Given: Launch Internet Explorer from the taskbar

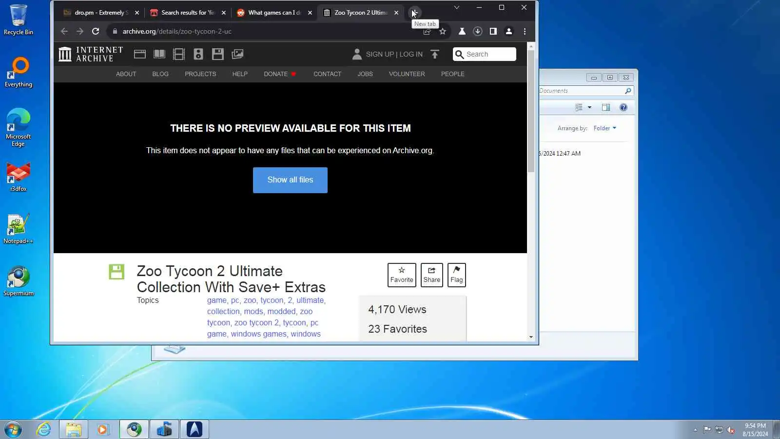Looking at the screenshot, I should click(44, 429).
